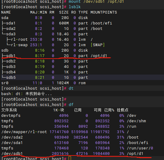
Task: Click sda2 partition name
Action: (x=11, y=29)
